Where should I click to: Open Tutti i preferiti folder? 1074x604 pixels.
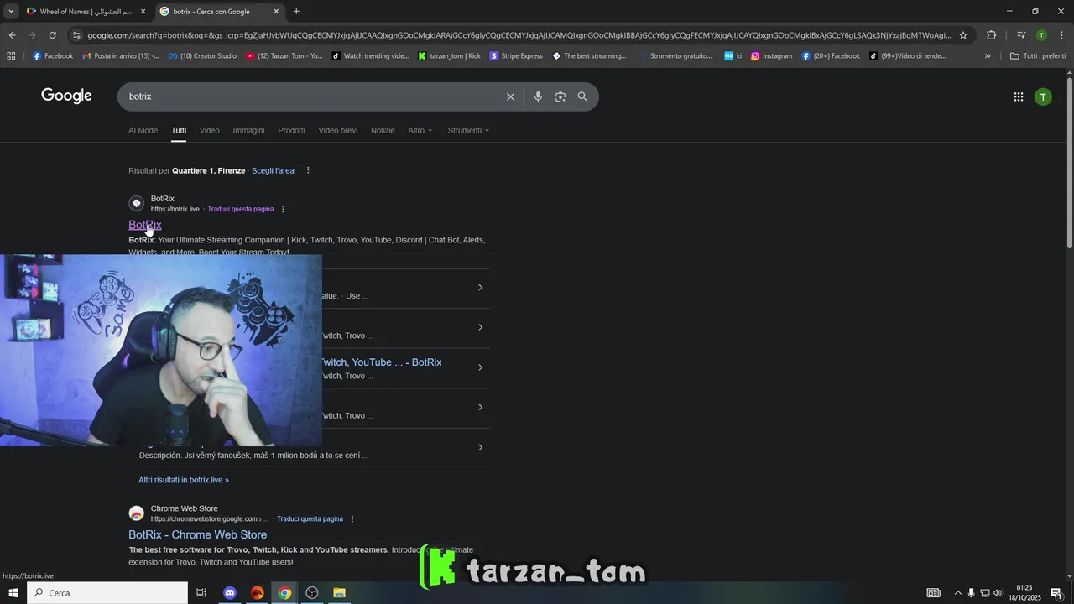pos(1038,56)
